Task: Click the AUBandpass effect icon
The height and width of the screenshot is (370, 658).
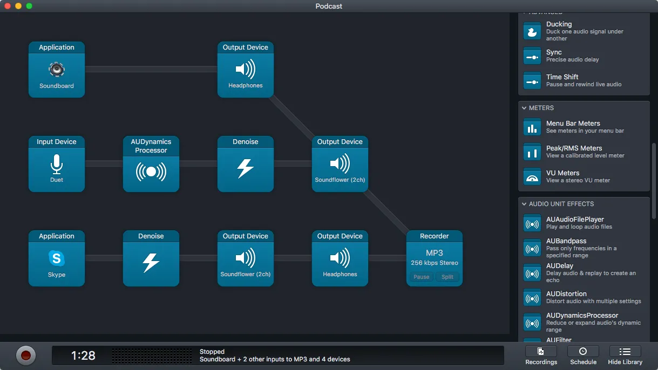Action: (x=532, y=248)
